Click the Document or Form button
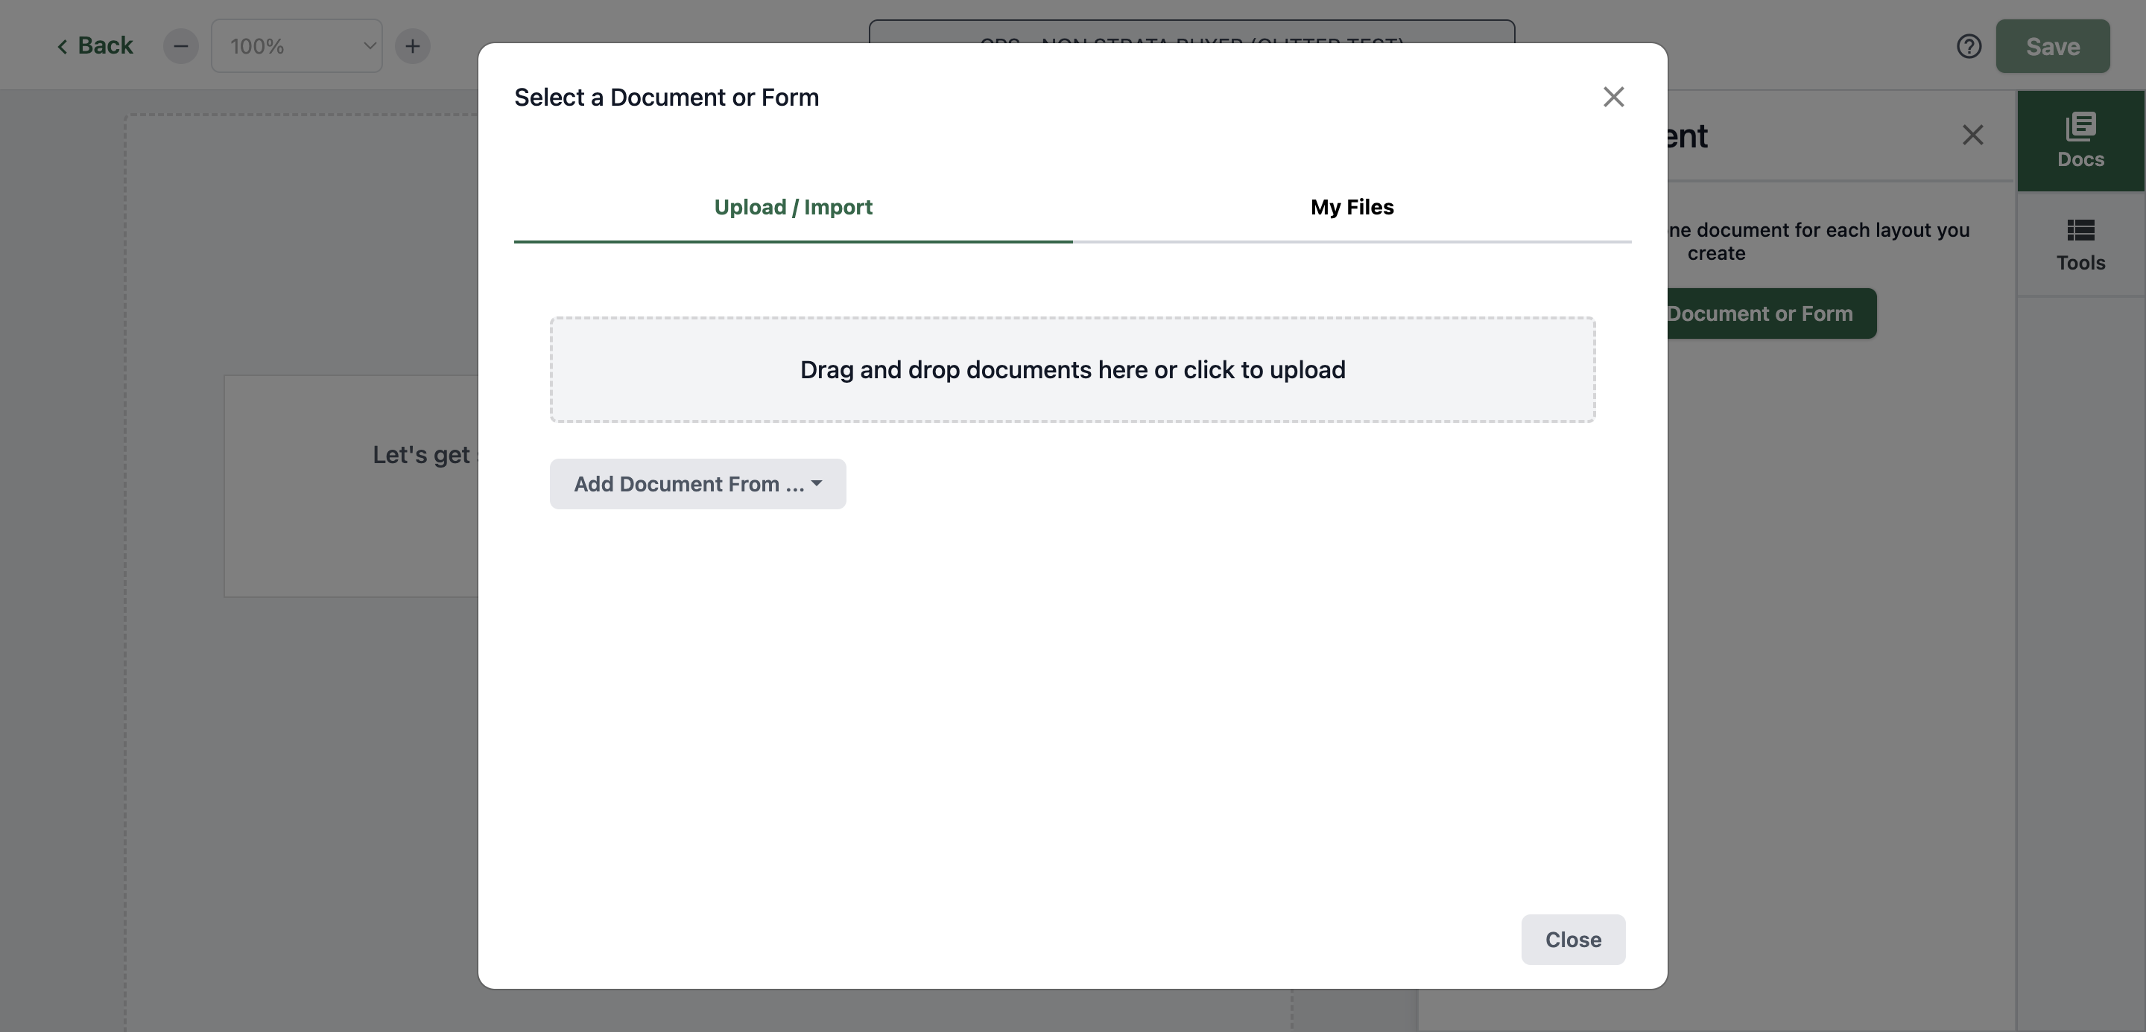The width and height of the screenshot is (2146, 1032). click(1771, 313)
